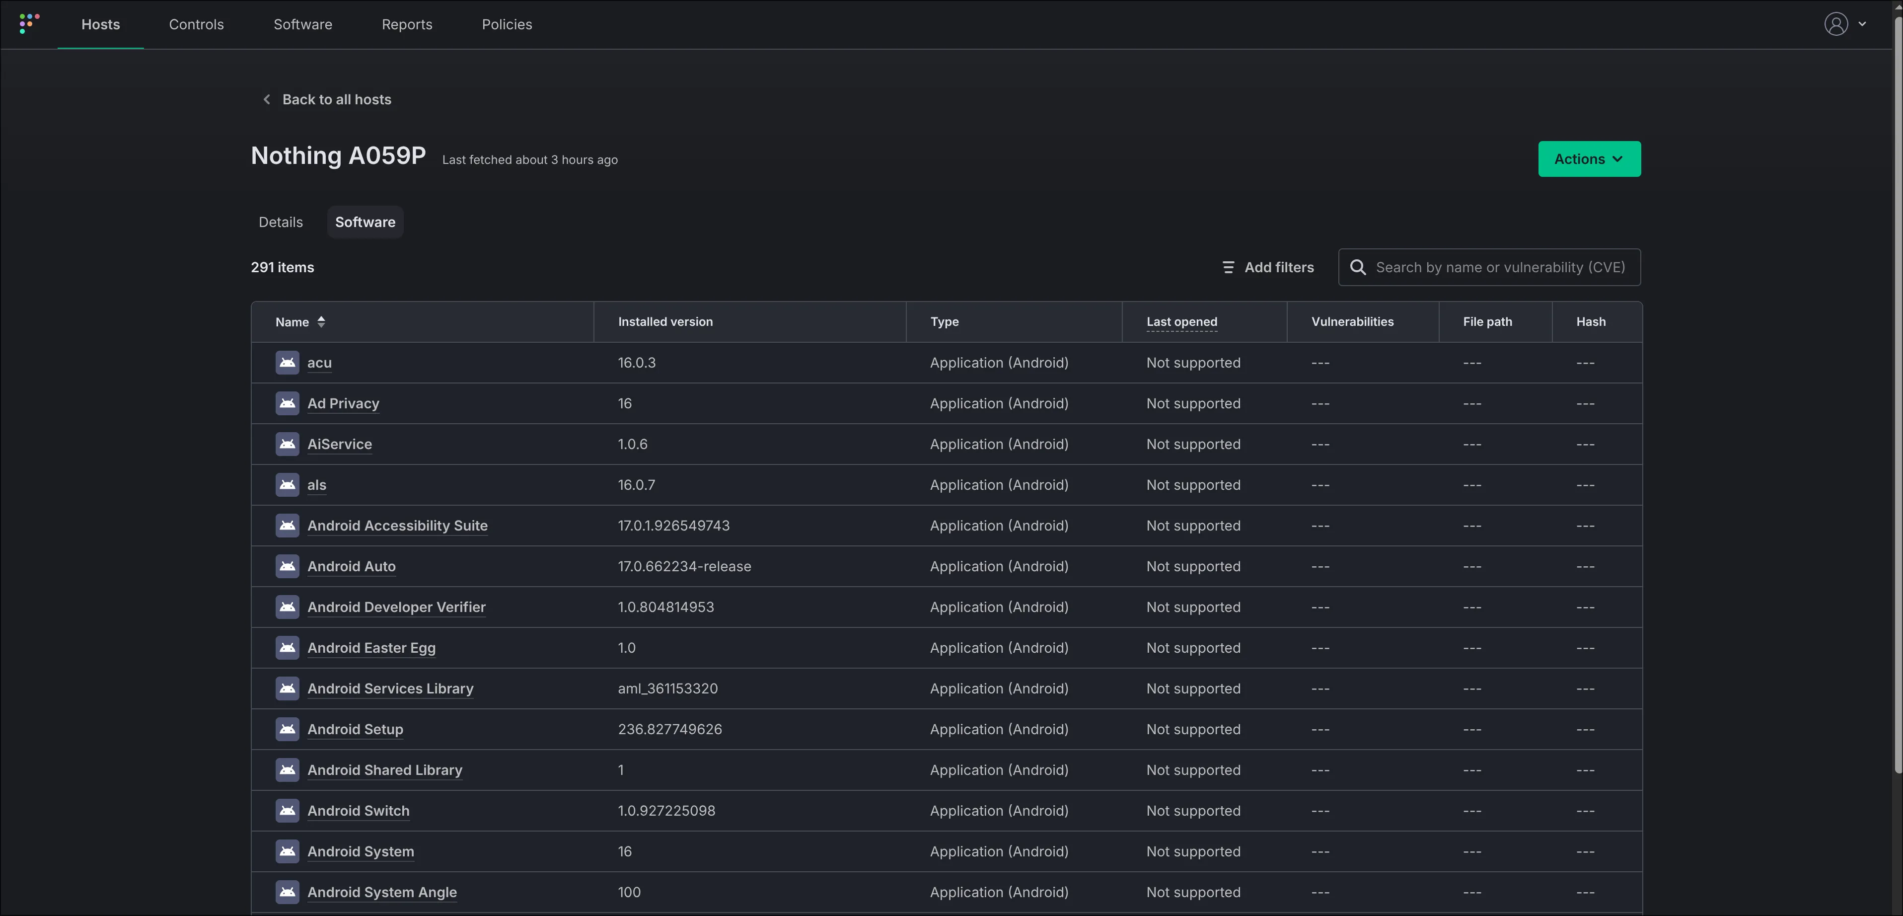This screenshot has width=1903, height=916.
Task: Click the Android System row icon
Action: [x=288, y=851]
